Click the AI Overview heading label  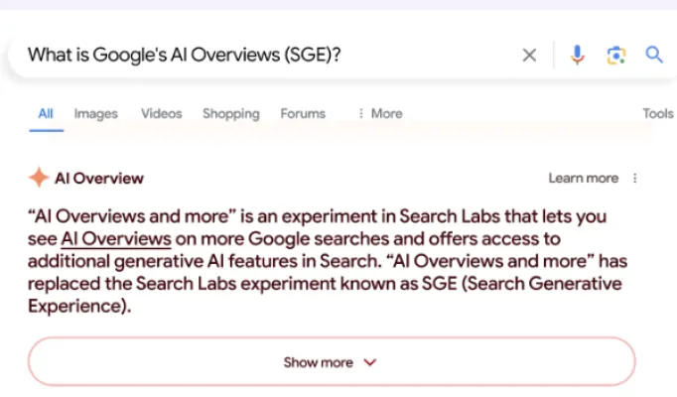99,179
